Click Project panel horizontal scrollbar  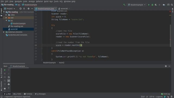tap(14, 63)
